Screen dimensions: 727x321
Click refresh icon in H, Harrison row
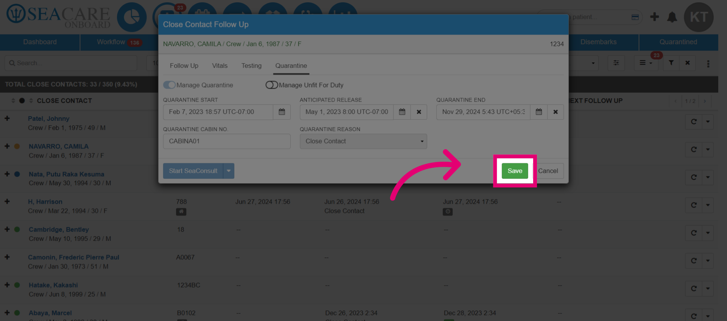point(694,205)
